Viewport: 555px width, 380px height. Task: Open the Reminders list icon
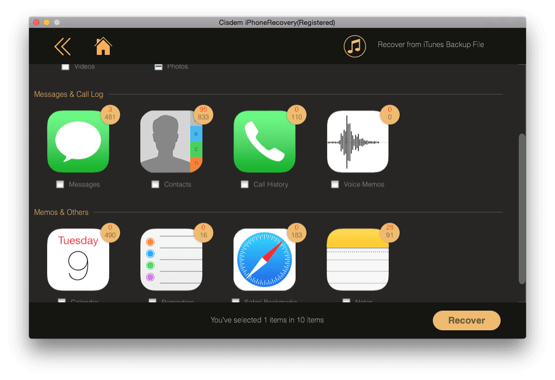[171, 259]
